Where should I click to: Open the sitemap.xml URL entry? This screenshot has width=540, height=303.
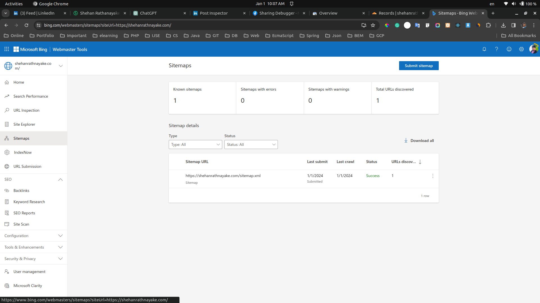click(x=223, y=176)
